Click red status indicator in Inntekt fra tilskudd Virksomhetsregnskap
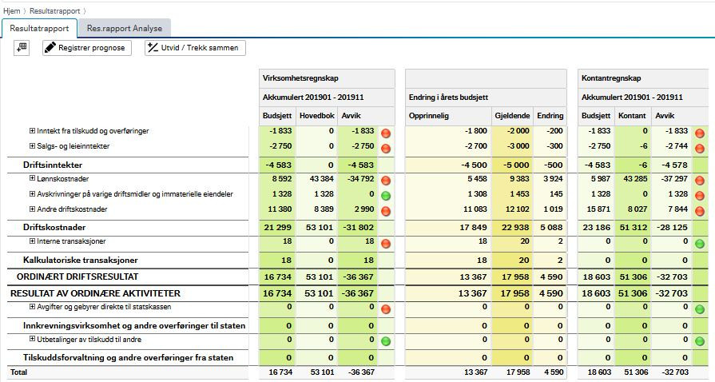Image resolution: width=715 pixels, height=382 pixels. (x=386, y=133)
